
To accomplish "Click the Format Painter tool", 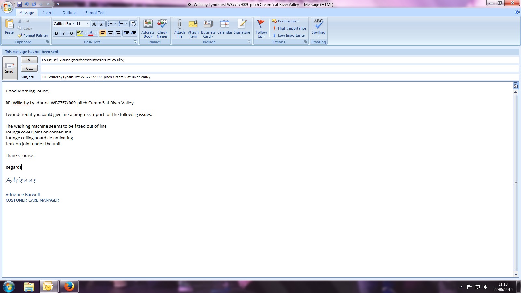I will 33,35.
